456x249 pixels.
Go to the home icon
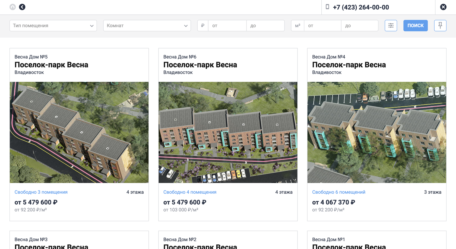(x=13, y=7)
